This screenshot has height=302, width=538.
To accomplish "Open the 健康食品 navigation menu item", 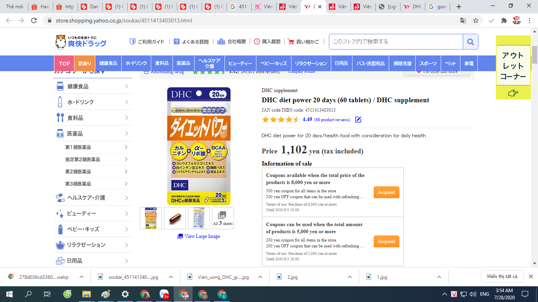I will pos(108,63).
